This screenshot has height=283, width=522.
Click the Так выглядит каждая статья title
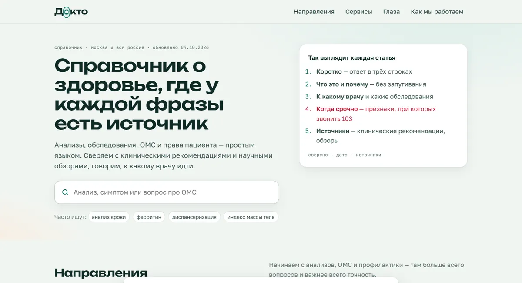pyautogui.click(x=351, y=58)
